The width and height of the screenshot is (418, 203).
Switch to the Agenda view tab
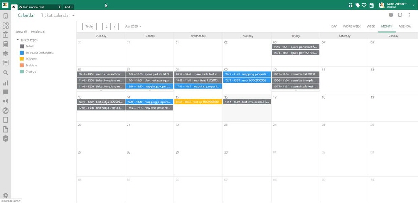coord(405,26)
